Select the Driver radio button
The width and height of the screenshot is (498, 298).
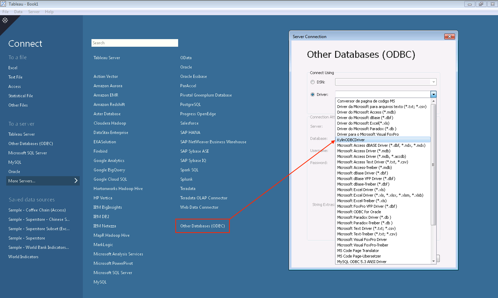tap(313, 94)
